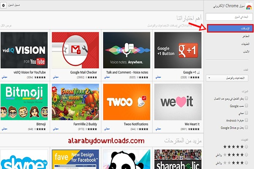Screen dimensions: 254x169
Task: Open the Google Mail Checker thumbnail
Action: [x=75, y=50]
